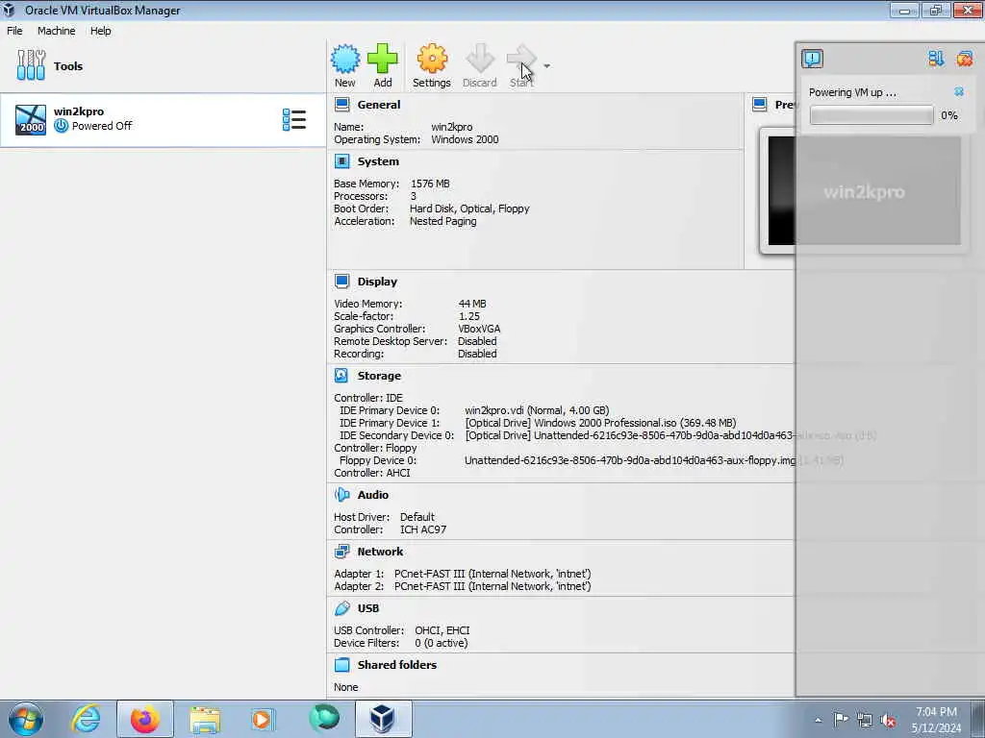Click the 'ICH AC97' audio controller value

pos(423,529)
